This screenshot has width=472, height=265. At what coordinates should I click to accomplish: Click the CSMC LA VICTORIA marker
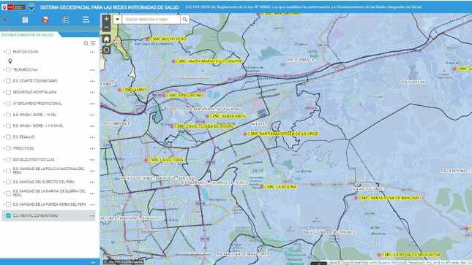146,161
